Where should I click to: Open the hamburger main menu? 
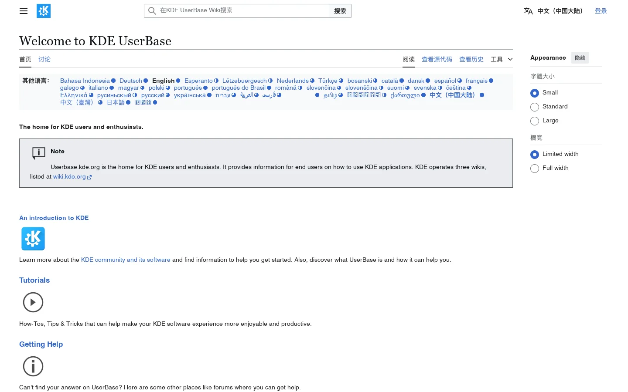24,11
